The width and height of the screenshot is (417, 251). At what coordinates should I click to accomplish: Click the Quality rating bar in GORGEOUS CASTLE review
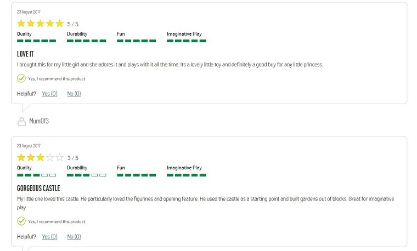point(36,175)
